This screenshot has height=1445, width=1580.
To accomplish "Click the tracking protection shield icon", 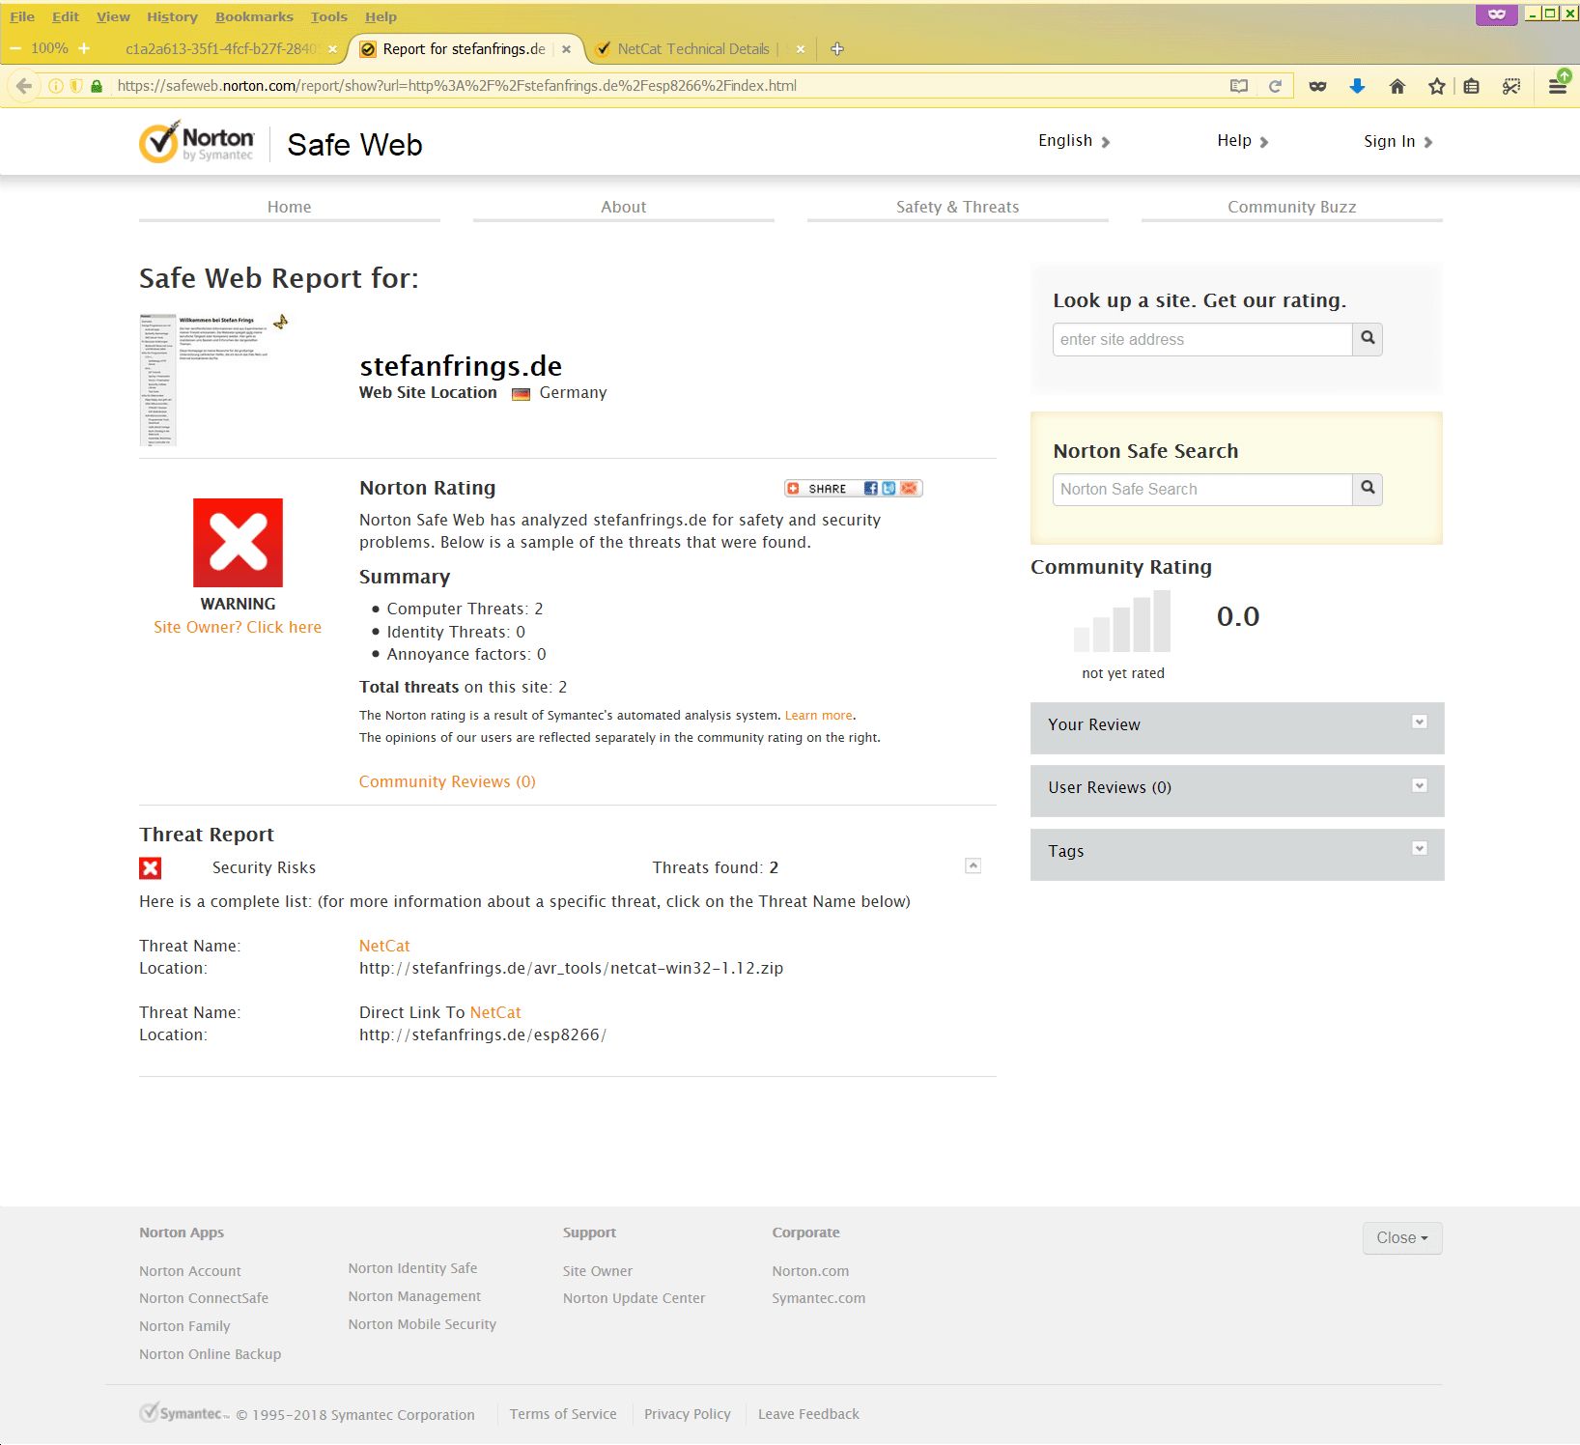I will [x=76, y=86].
